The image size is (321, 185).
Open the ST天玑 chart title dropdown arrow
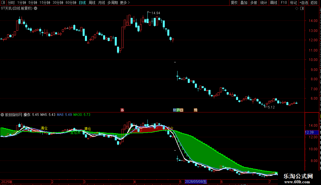pyautogui.click(x=36, y=9)
